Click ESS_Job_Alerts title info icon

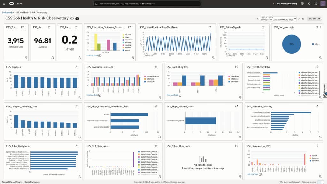click(x=293, y=27)
